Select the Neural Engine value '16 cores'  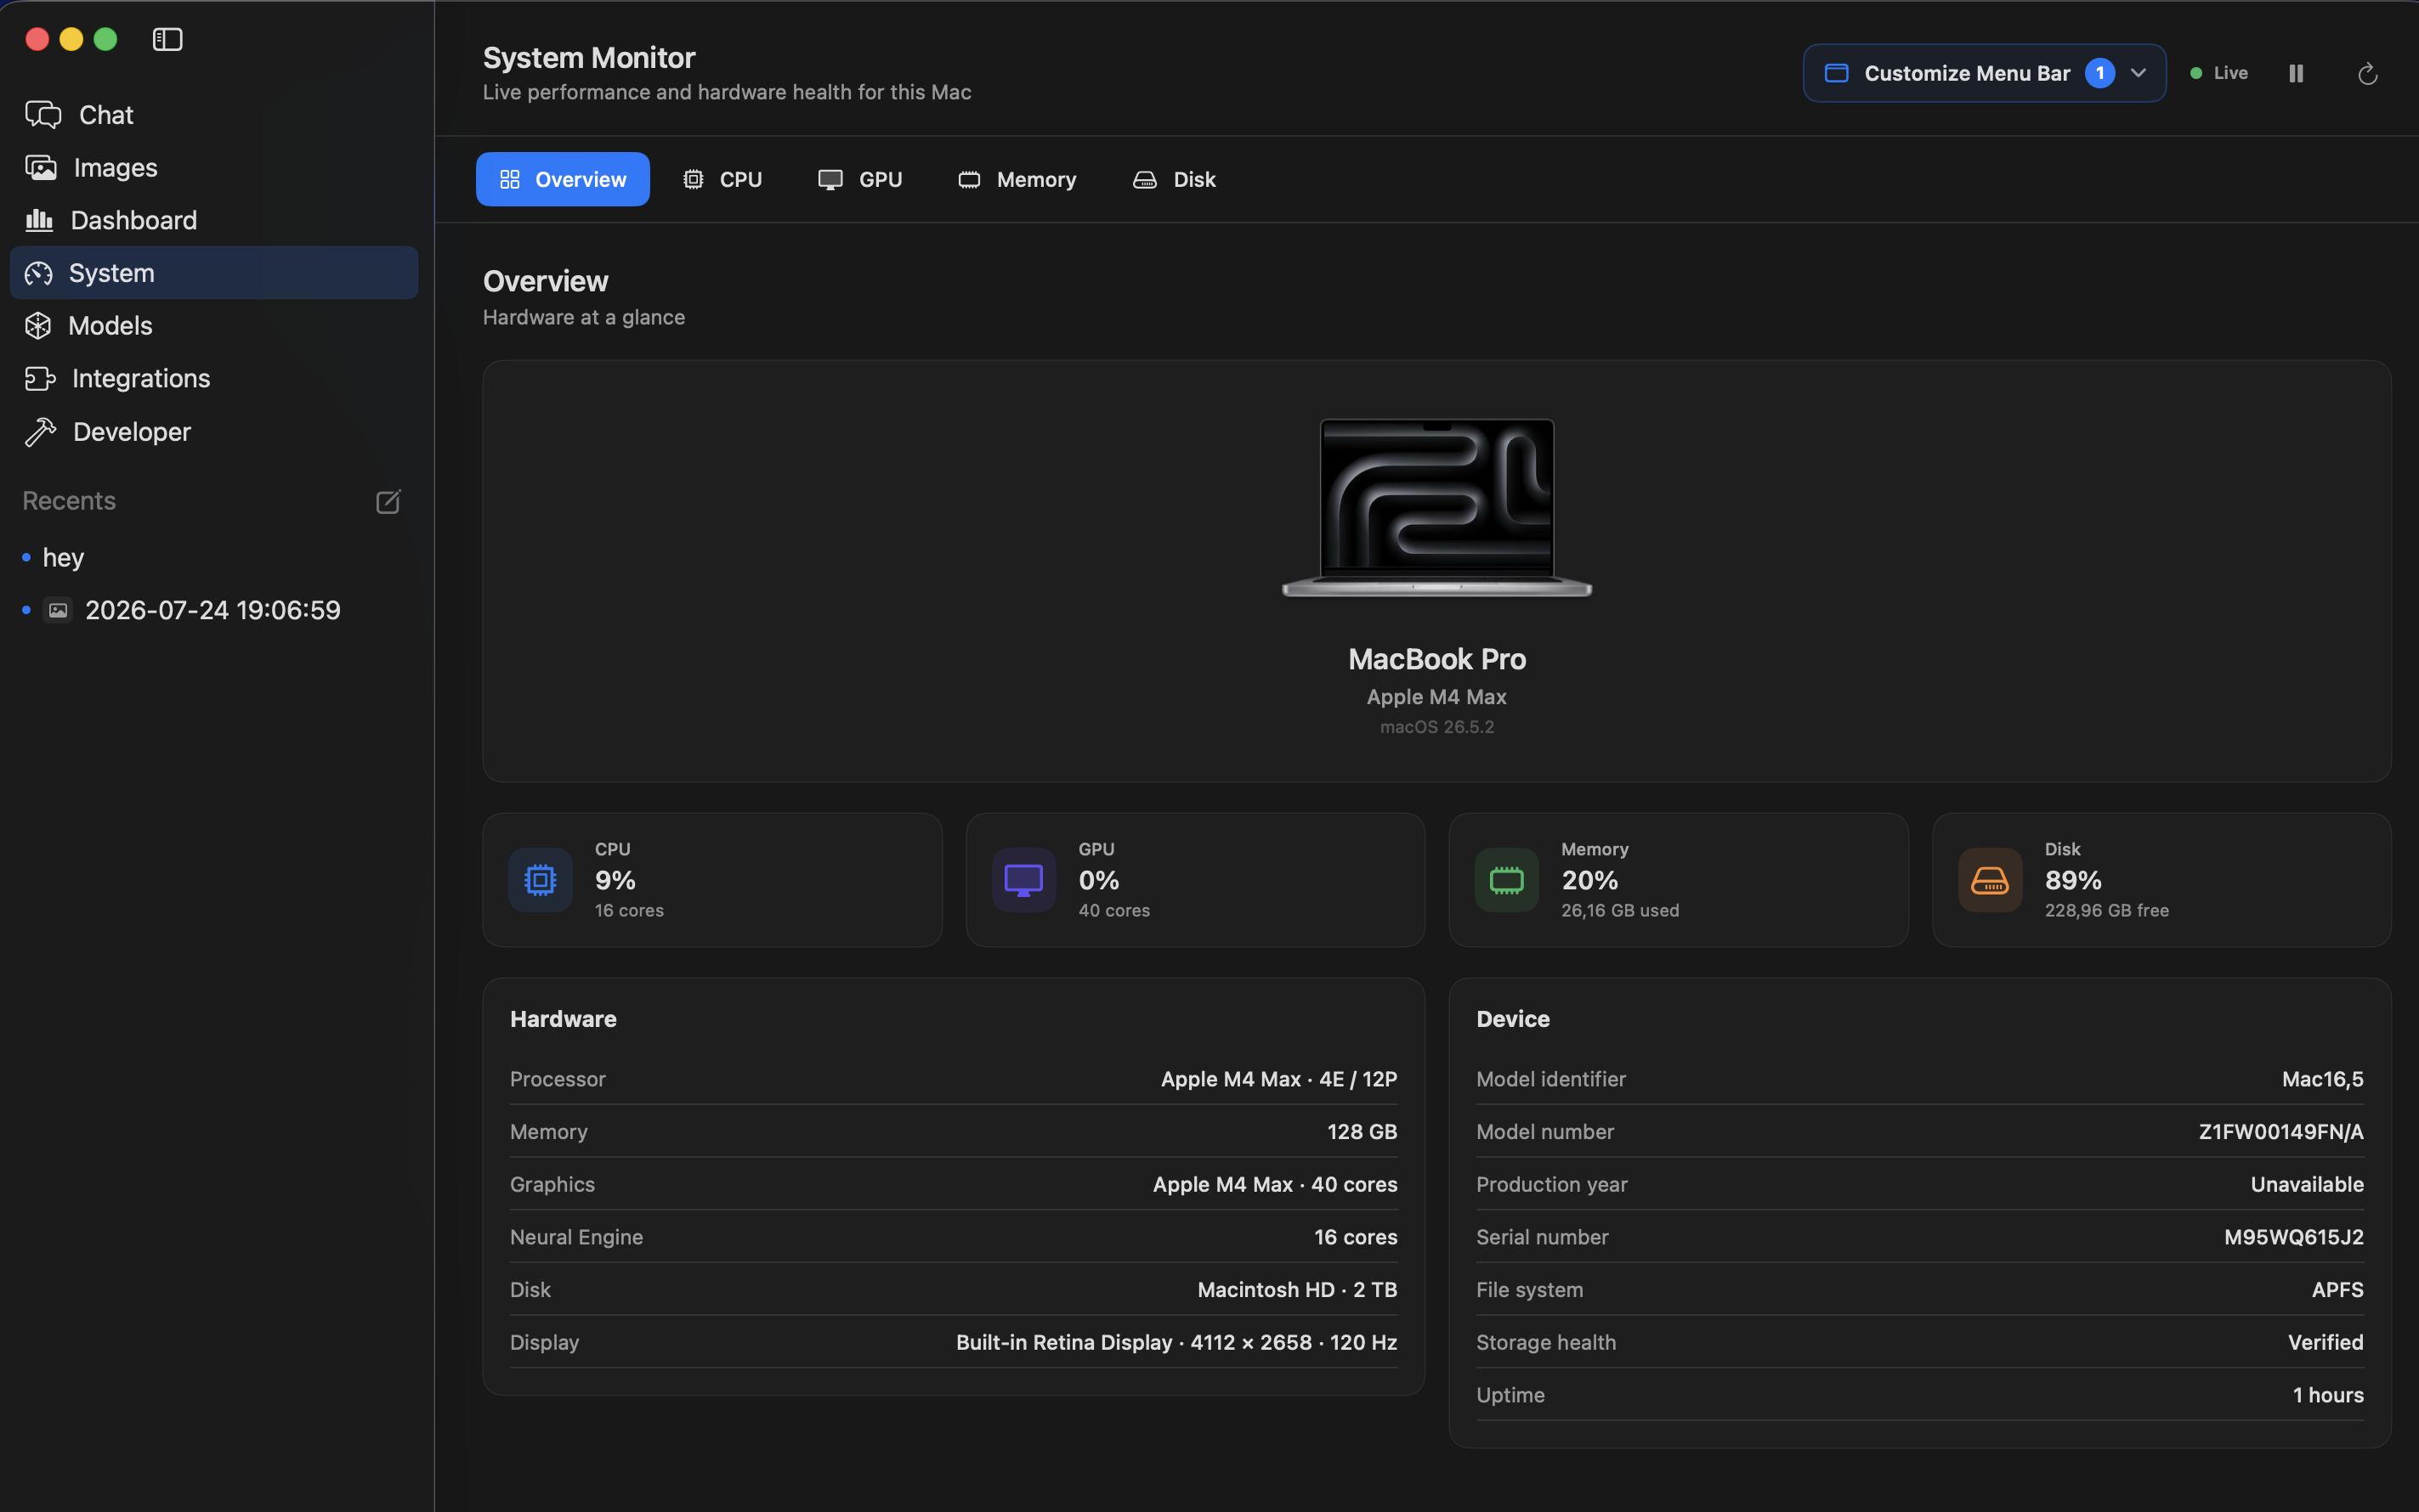point(1356,1237)
